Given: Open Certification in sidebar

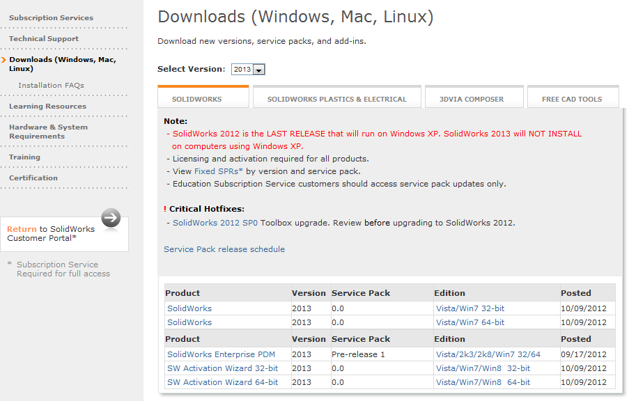Looking at the screenshot, I should [33, 178].
